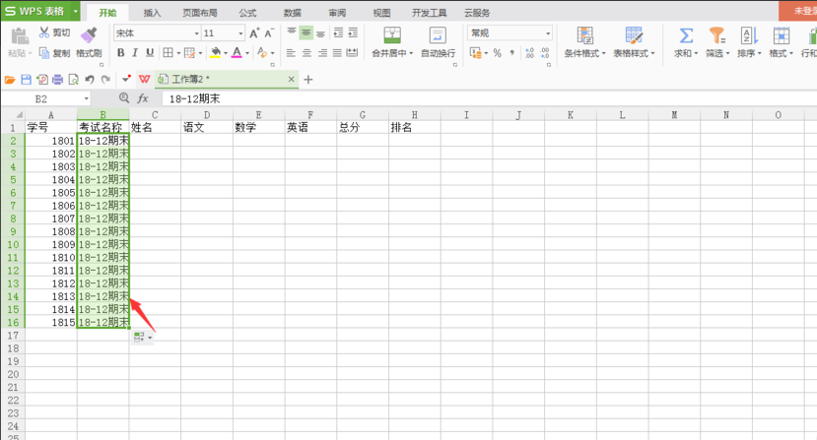Click the Undo arrow icon

tap(90, 79)
